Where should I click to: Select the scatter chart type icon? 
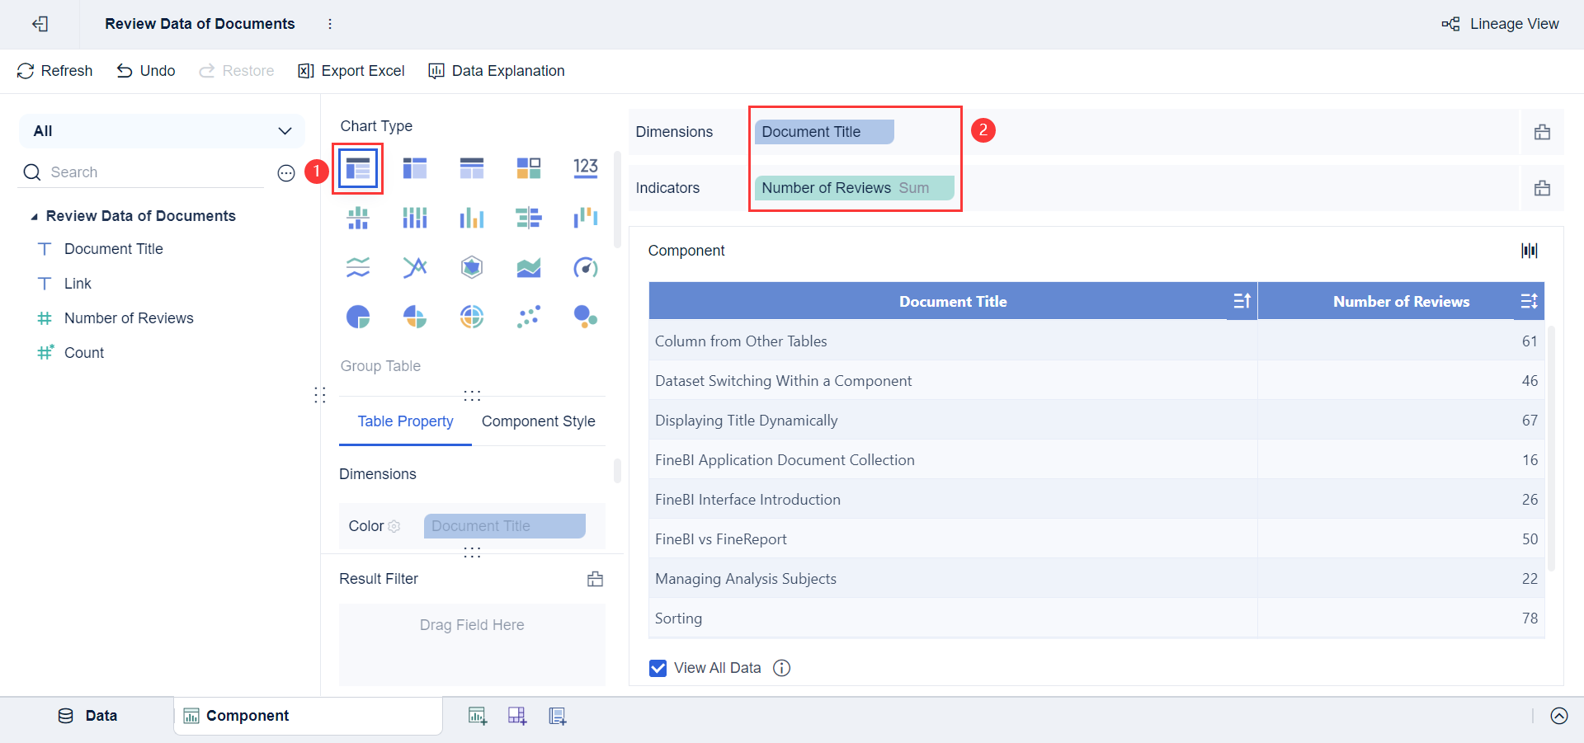tap(529, 317)
